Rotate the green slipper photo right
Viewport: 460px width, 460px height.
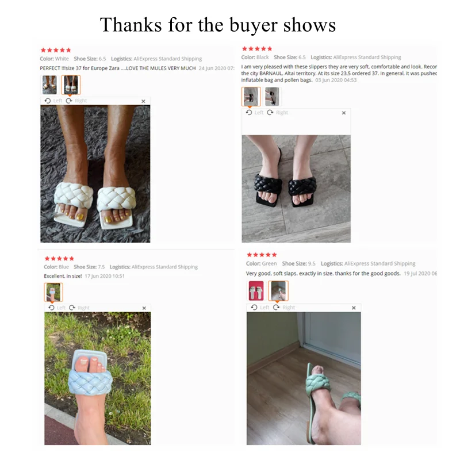pos(284,308)
